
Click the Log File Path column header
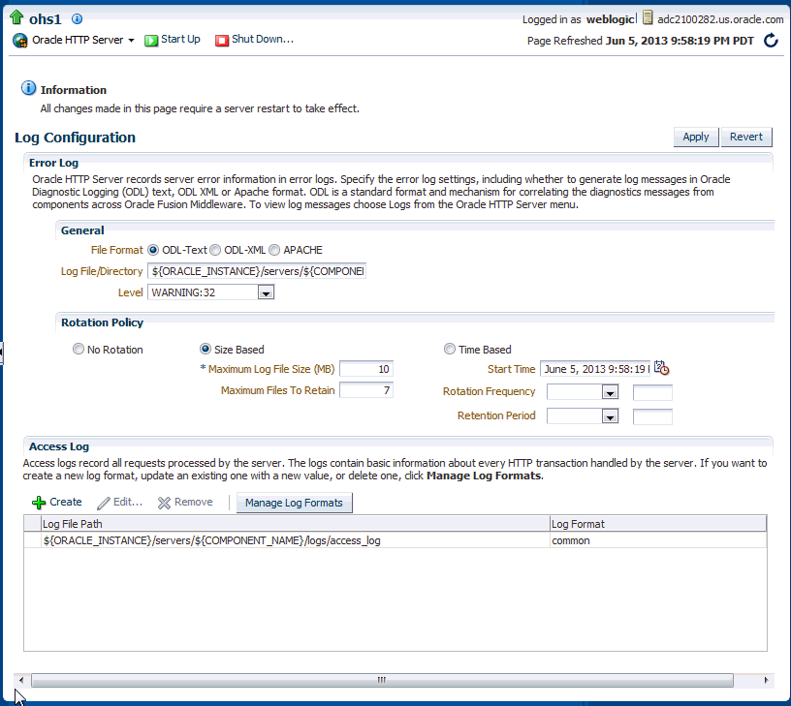click(x=295, y=524)
